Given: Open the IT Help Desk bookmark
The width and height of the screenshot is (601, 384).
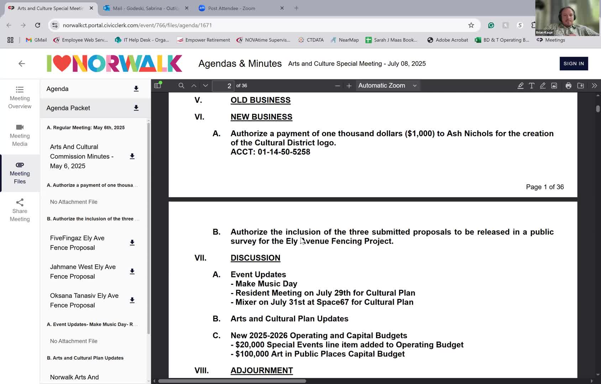Looking at the screenshot, I should point(142,40).
